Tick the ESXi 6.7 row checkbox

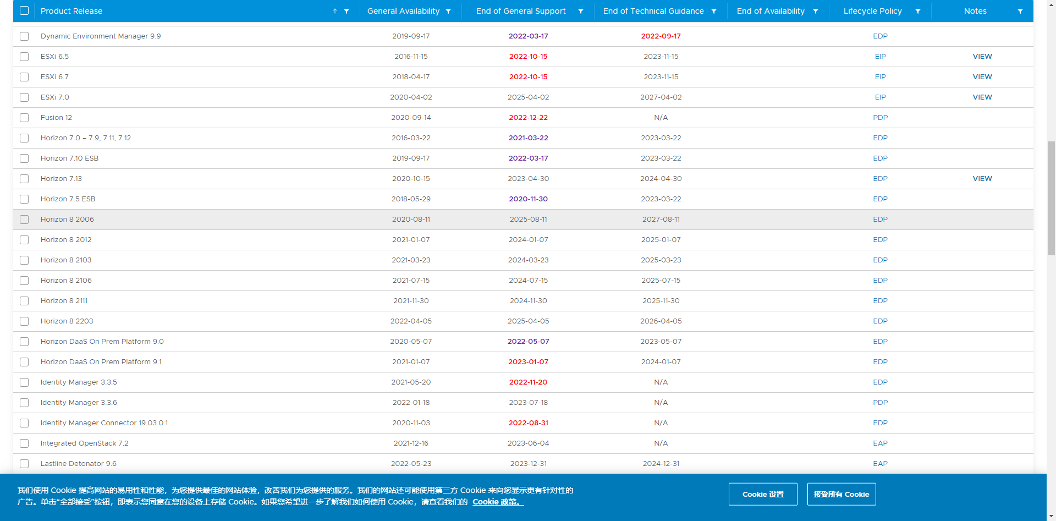24,77
